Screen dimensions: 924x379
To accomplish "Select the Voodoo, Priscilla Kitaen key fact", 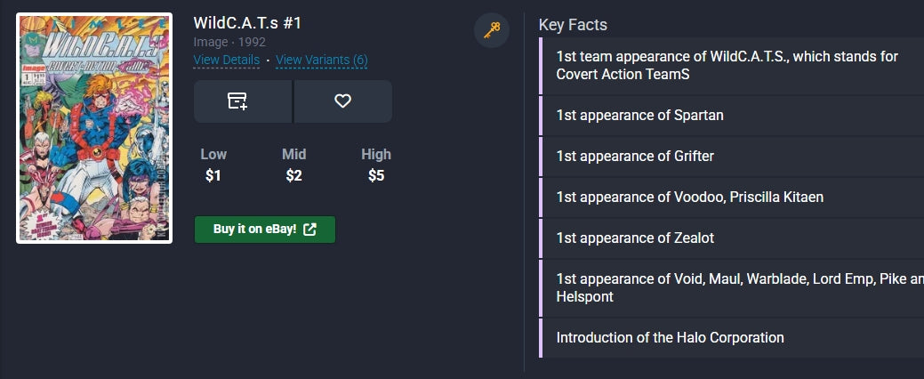I will click(689, 197).
